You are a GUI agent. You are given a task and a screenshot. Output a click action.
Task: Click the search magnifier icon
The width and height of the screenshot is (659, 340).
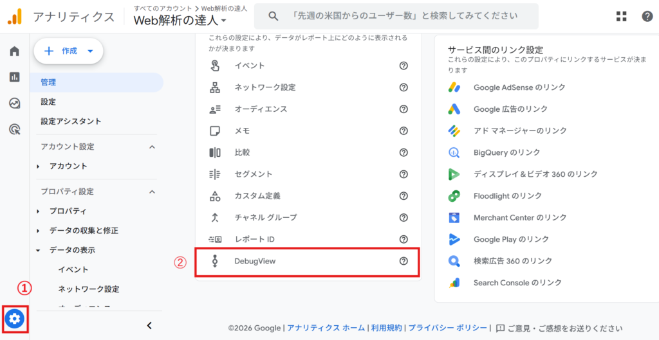[x=274, y=16]
